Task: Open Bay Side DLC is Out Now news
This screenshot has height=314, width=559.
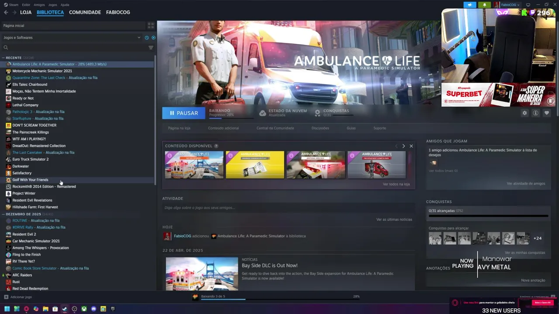Action: click(x=269, y=266)
